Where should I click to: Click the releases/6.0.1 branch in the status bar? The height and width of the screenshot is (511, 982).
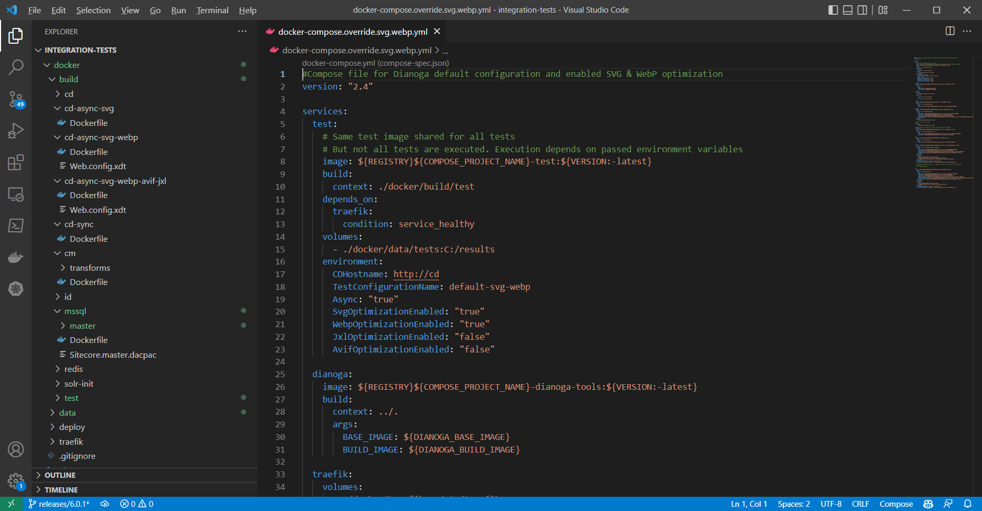pyautogui.click(x=59, y=504)
